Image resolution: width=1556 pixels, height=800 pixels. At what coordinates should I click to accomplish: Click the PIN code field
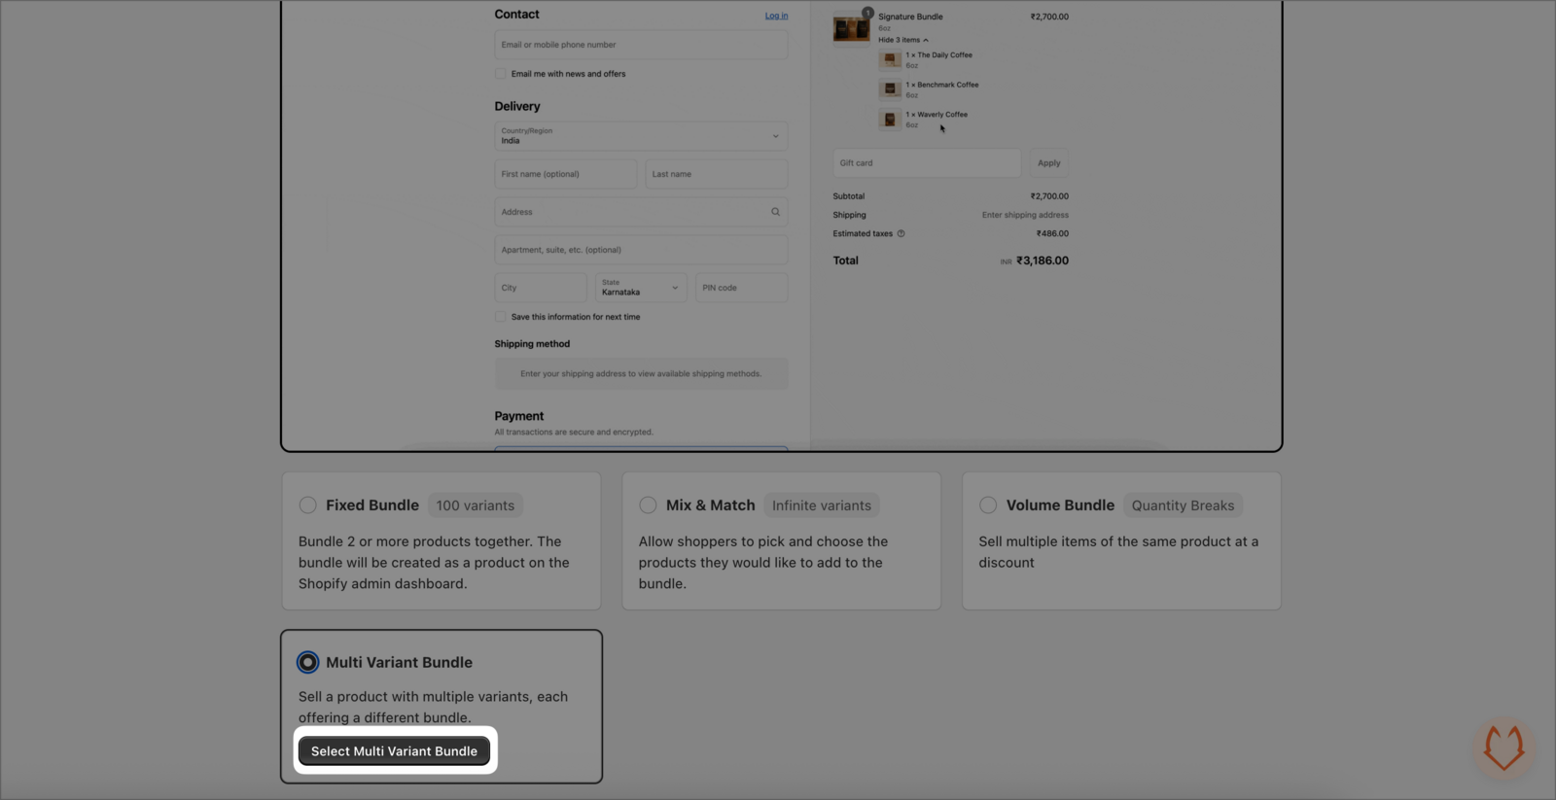(741, 288)
